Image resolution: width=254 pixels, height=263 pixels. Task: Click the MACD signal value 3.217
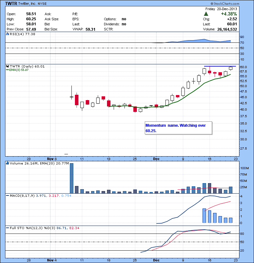pos(54,196)
